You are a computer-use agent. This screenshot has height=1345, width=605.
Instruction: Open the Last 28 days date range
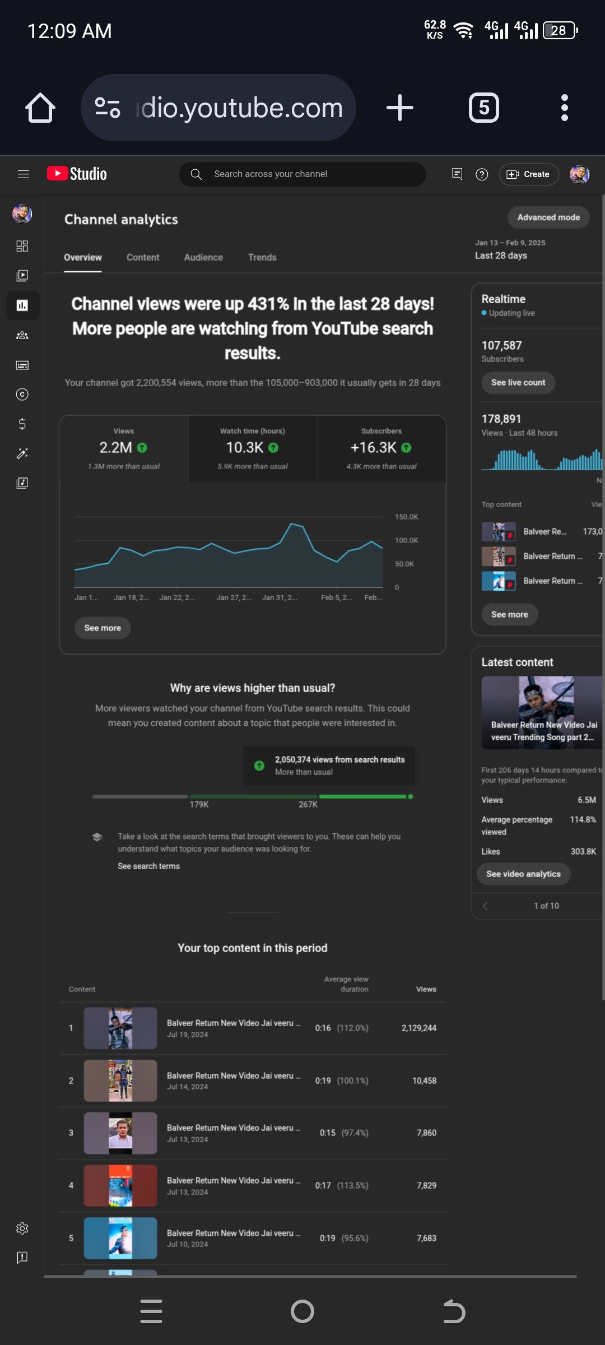pos(510,249)
